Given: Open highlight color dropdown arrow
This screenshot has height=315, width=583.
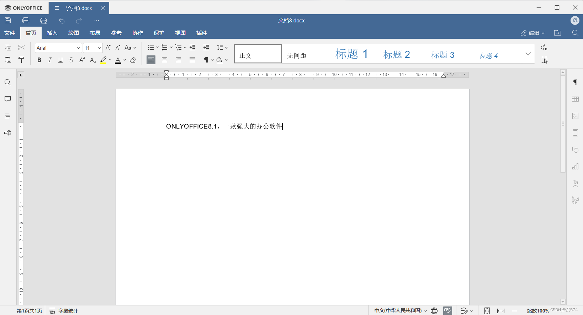Looking at the screenshot, I should click(x=110, y=60).
